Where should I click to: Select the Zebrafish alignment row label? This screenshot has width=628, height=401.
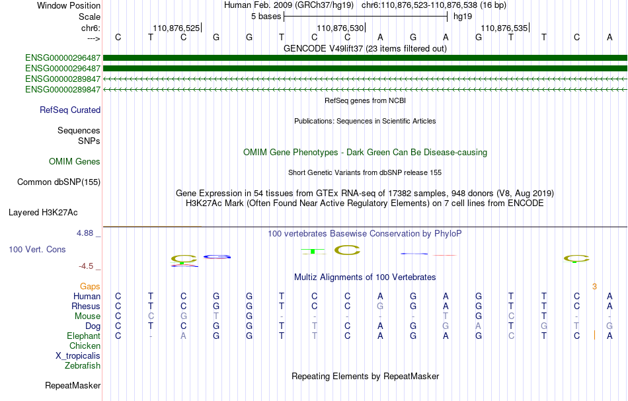click(x=83, y=366)
